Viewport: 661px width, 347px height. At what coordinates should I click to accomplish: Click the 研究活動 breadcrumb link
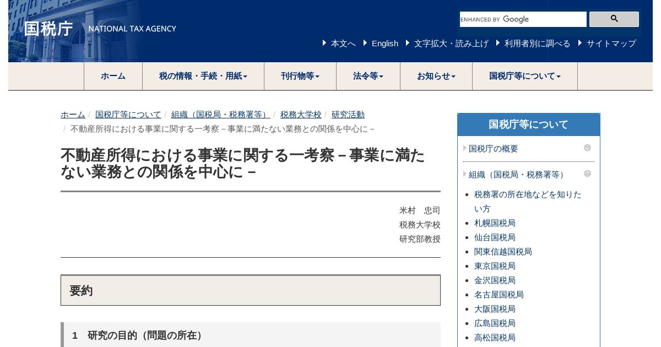click(348, 115)
